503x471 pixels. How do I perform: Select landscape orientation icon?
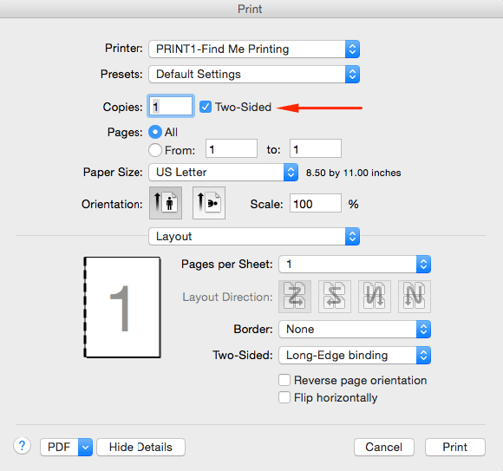point(209,203)
